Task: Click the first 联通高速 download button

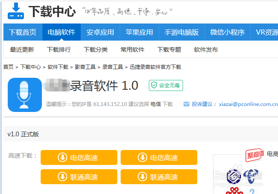Action: tap(79, 176)
